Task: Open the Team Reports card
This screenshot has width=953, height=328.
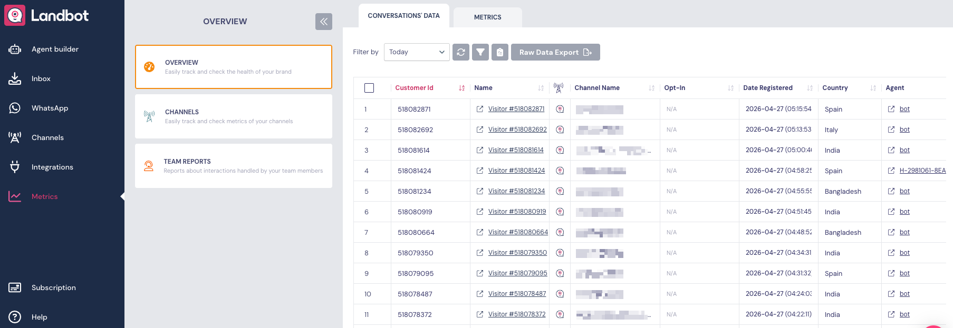Action: coord(233,166)
